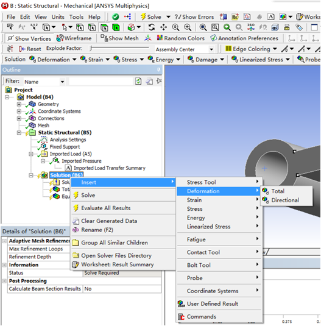This screenshot has height=326, width=321.
Task: Click the Show Vertices icon
Action: (x=10, y=38)
